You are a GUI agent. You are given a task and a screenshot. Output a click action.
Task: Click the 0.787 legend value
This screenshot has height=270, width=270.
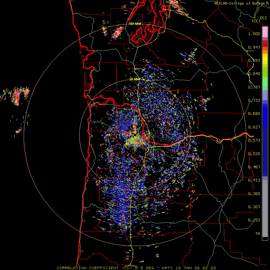[x=254, y=87]
